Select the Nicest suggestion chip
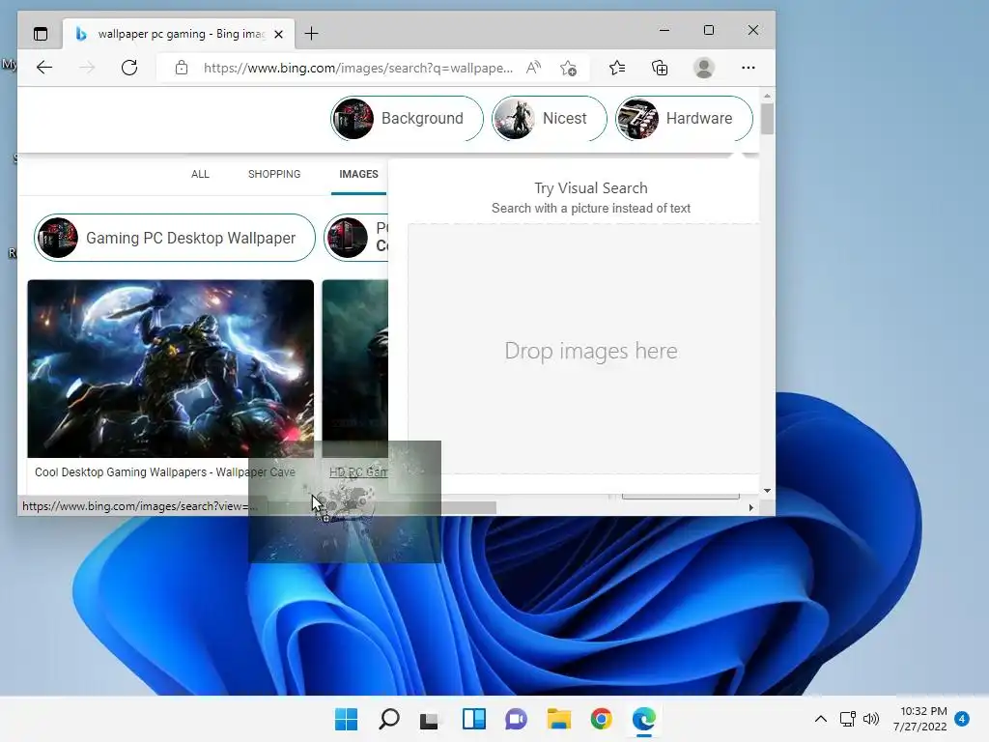This screenshot has width=989, height=742. tap(549, 119)
